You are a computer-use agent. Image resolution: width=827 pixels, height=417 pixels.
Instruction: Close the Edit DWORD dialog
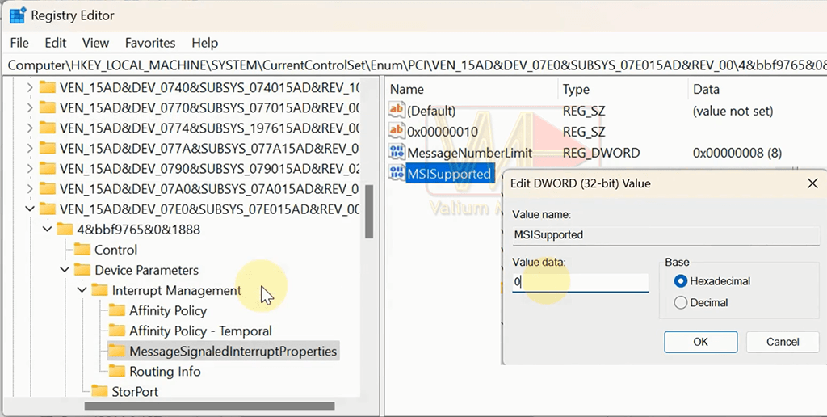point(812,183)
